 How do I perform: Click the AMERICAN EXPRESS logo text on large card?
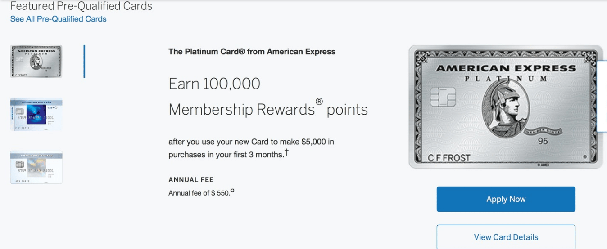coord(506,69)
